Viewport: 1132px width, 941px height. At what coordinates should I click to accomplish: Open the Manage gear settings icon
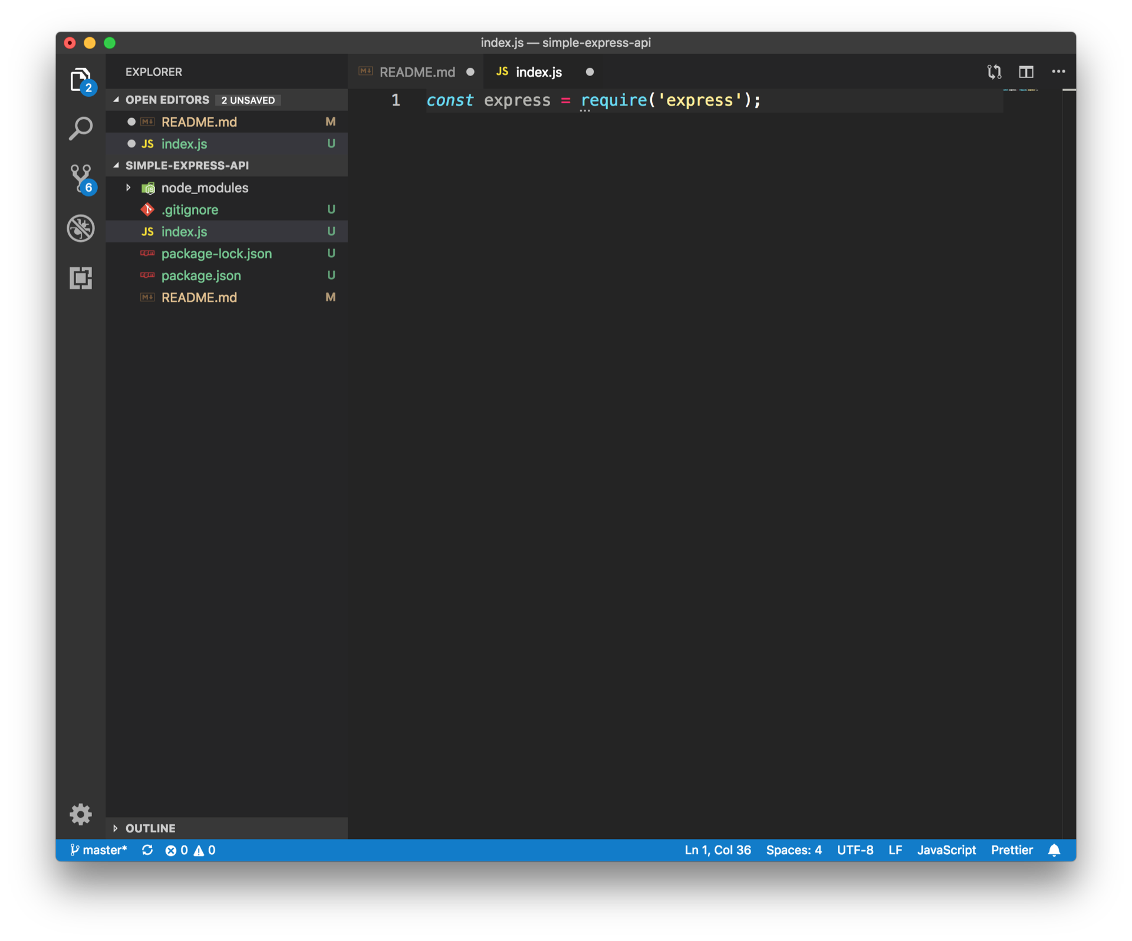(x=81, y=814)
